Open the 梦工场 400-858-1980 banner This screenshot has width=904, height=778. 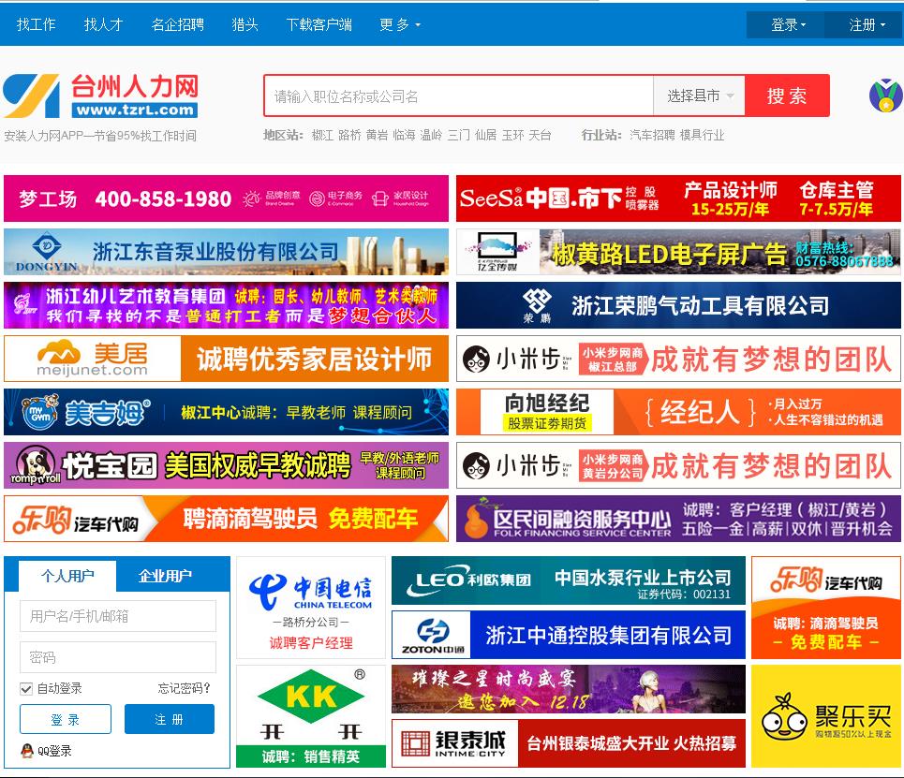tap(226, 198)
